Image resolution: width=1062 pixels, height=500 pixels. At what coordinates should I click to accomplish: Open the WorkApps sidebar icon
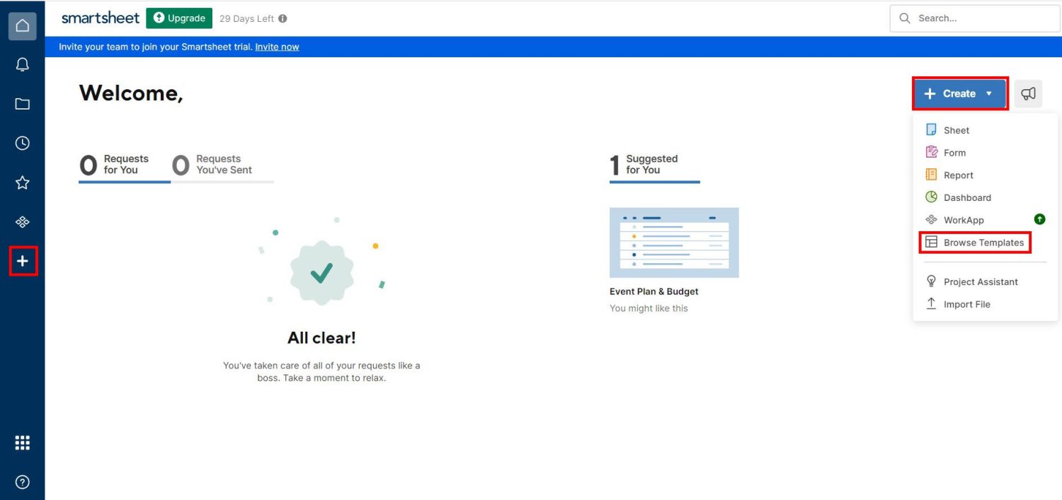22,221
